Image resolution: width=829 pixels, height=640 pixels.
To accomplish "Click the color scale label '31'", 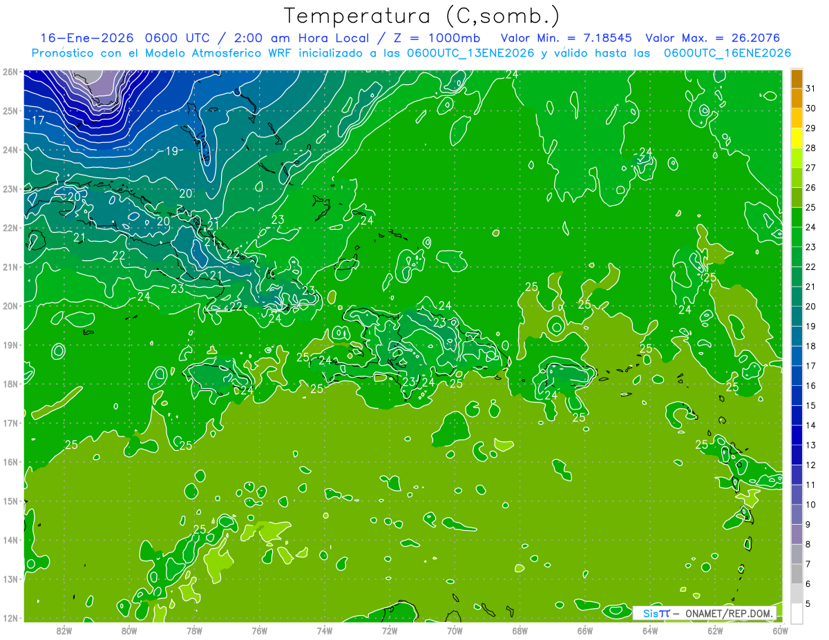I will tap(811, 88).
